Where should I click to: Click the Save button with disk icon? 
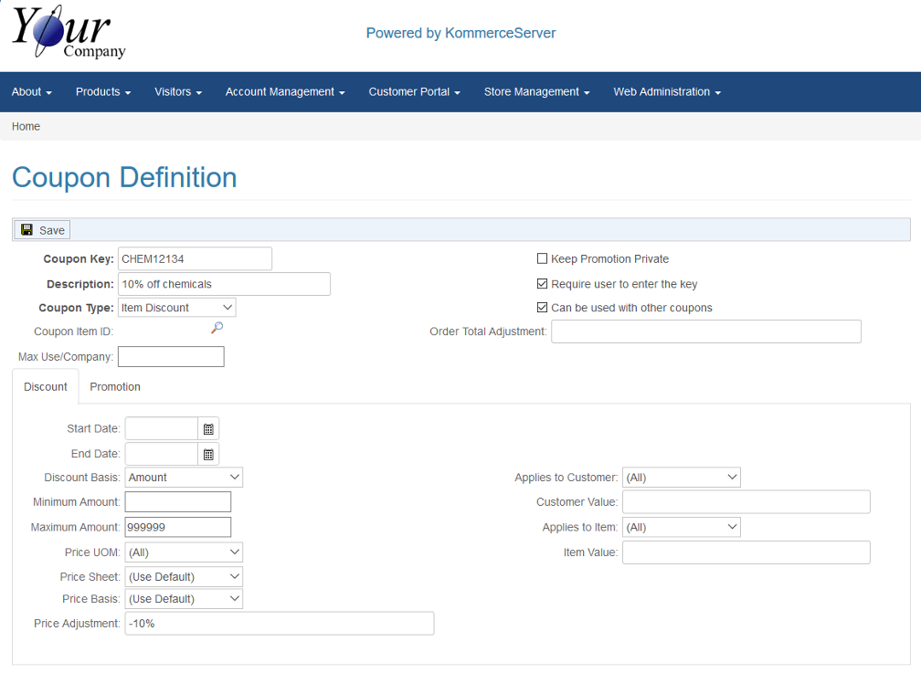(x=43, y=230)
